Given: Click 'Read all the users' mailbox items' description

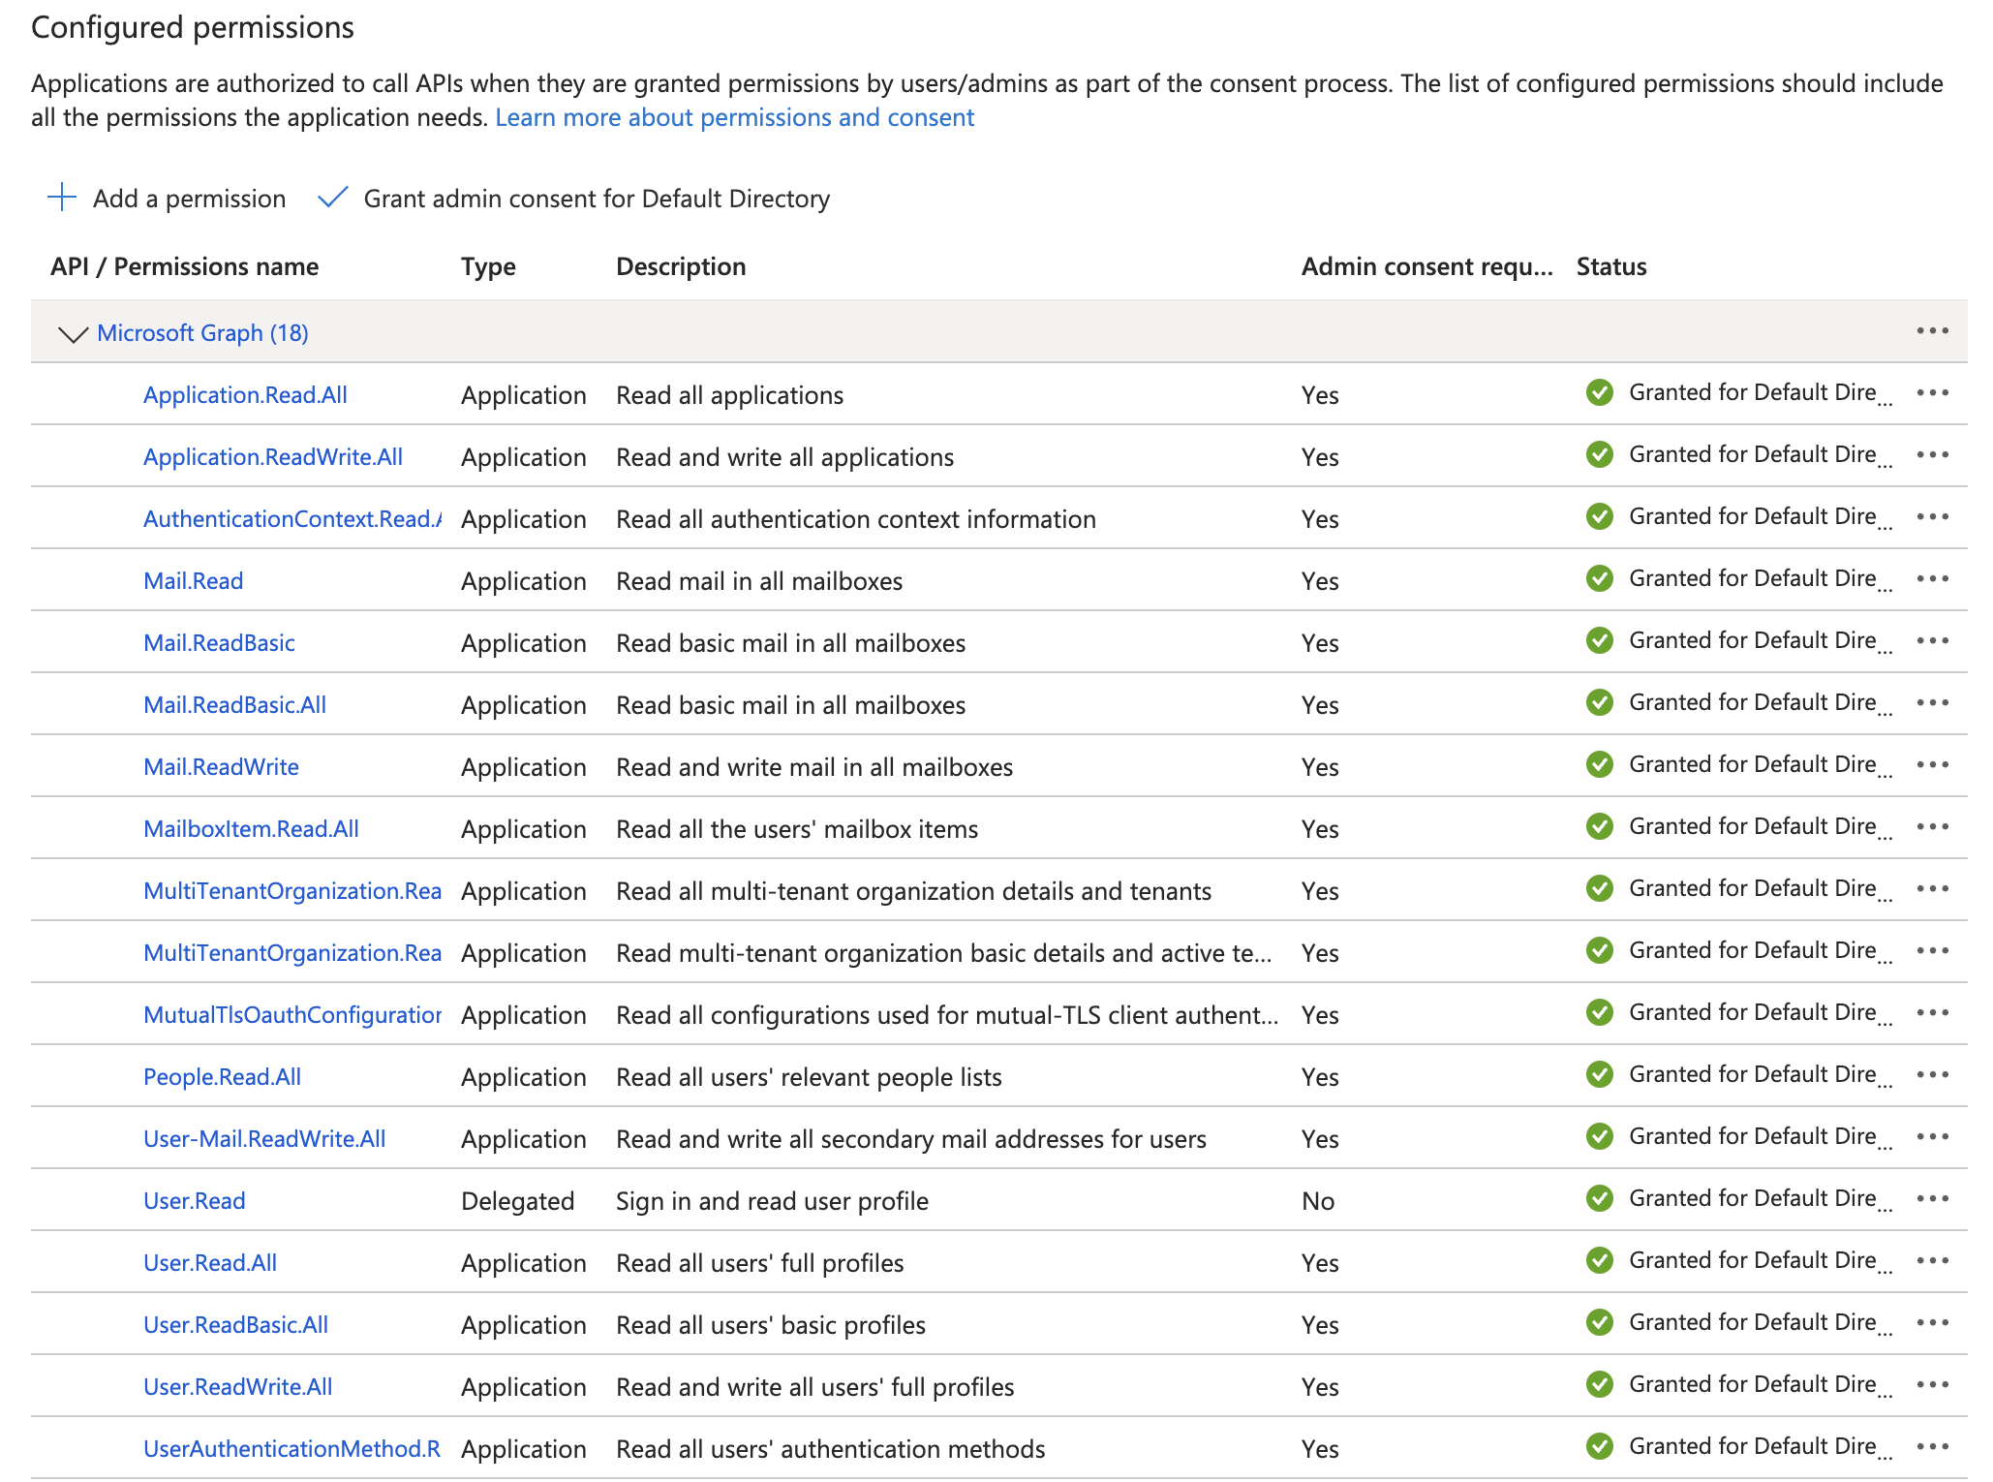Looking at the screenshot, I should (x=797, y=829).
